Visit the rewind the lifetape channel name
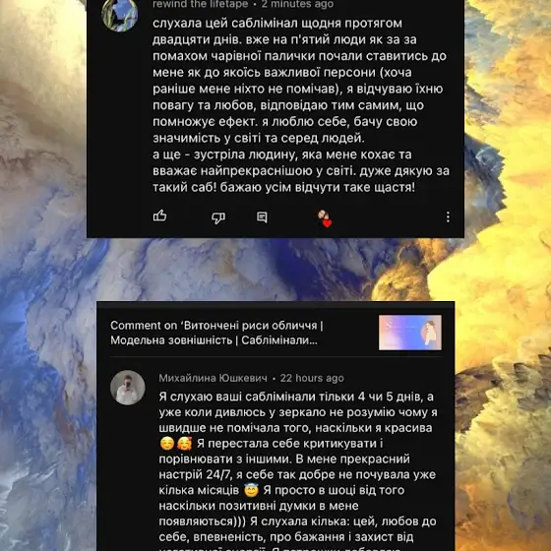 point(201,4)
